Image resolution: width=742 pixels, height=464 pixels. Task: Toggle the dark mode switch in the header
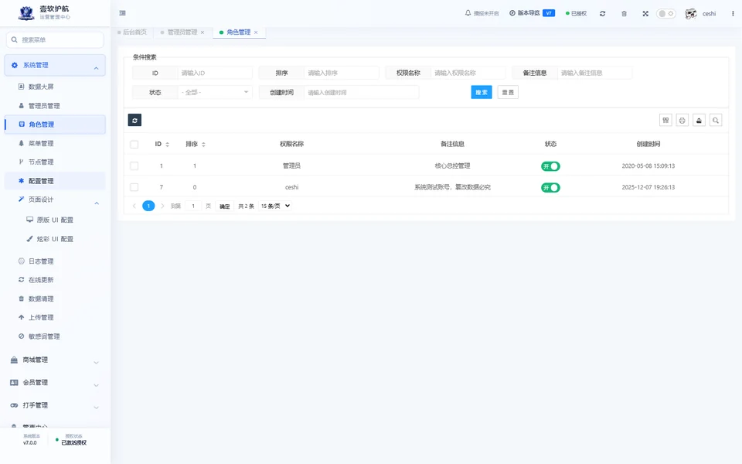click(665, 14)
